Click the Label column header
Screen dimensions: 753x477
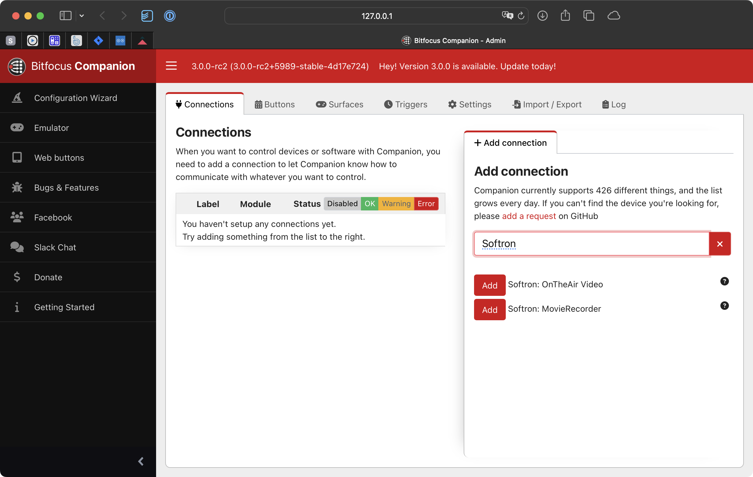[208, 204]
